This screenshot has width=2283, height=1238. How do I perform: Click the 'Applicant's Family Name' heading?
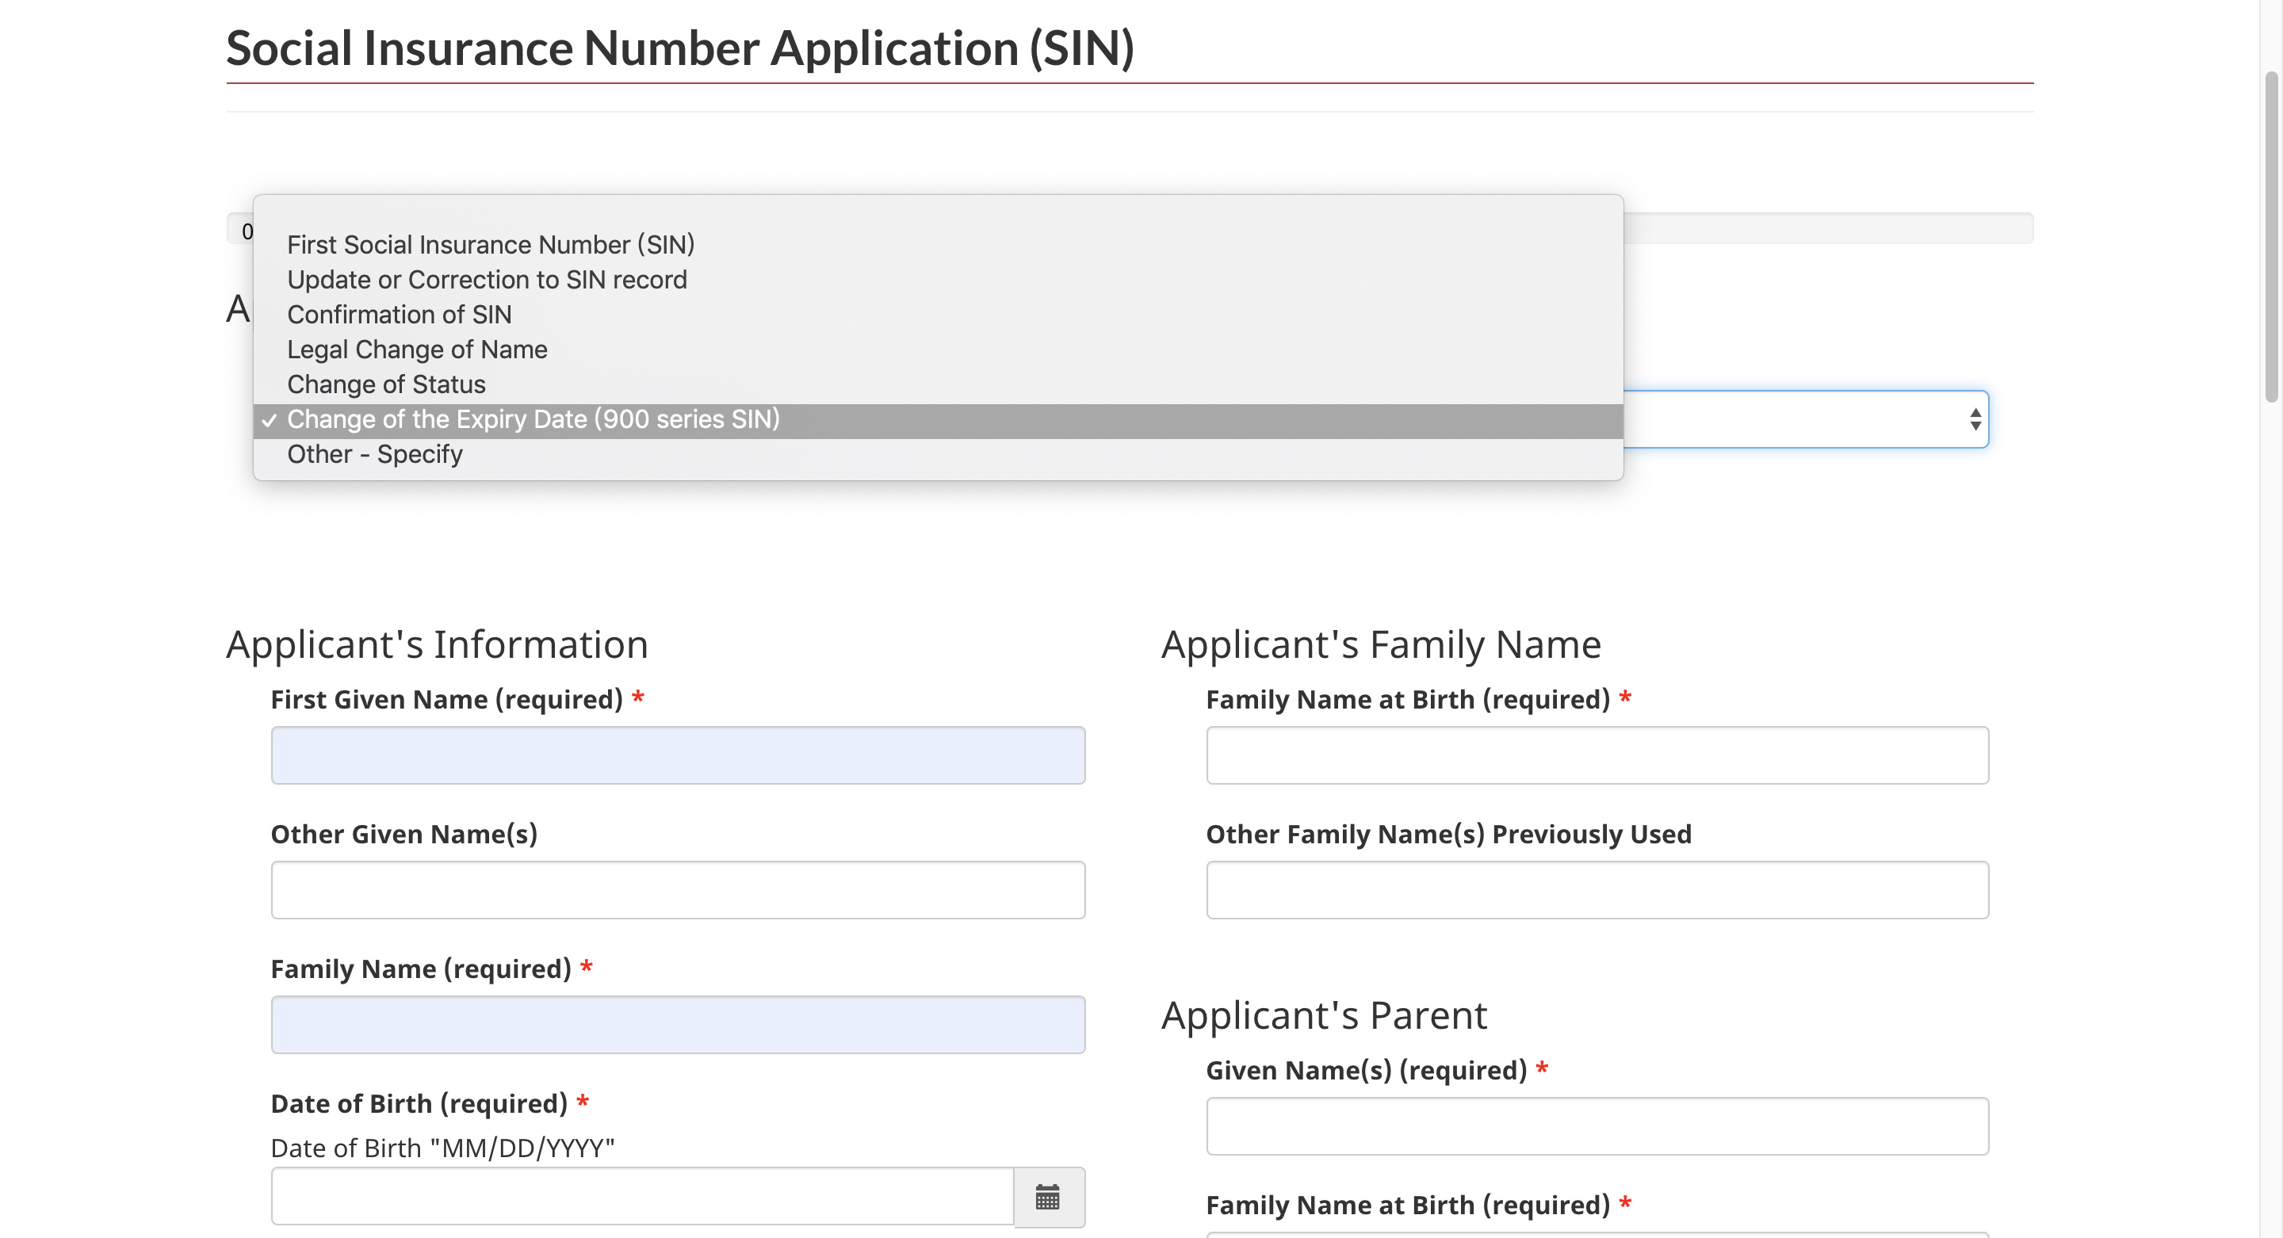1381,644
